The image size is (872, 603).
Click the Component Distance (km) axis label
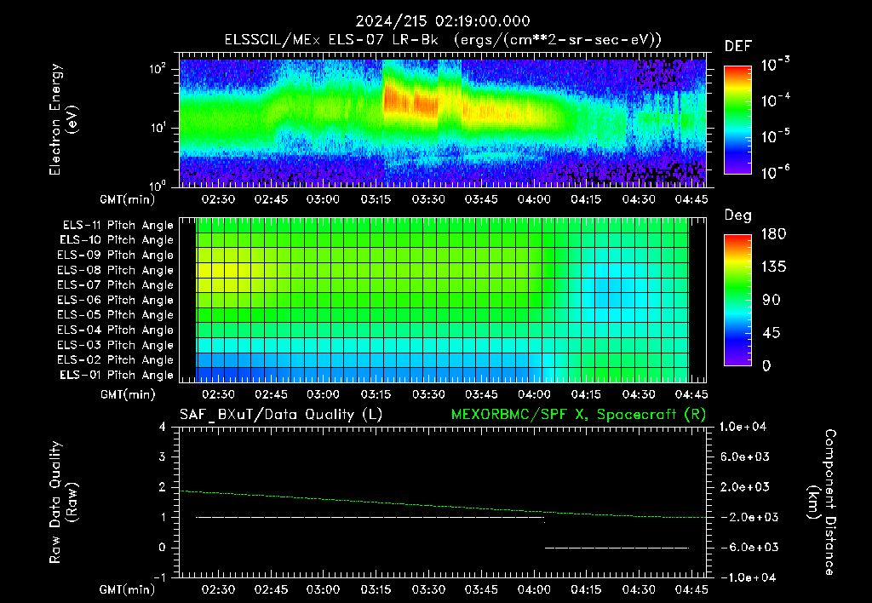point(822,502)
